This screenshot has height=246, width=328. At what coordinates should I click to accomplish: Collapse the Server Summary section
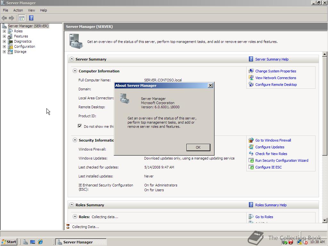pos(72,59)
